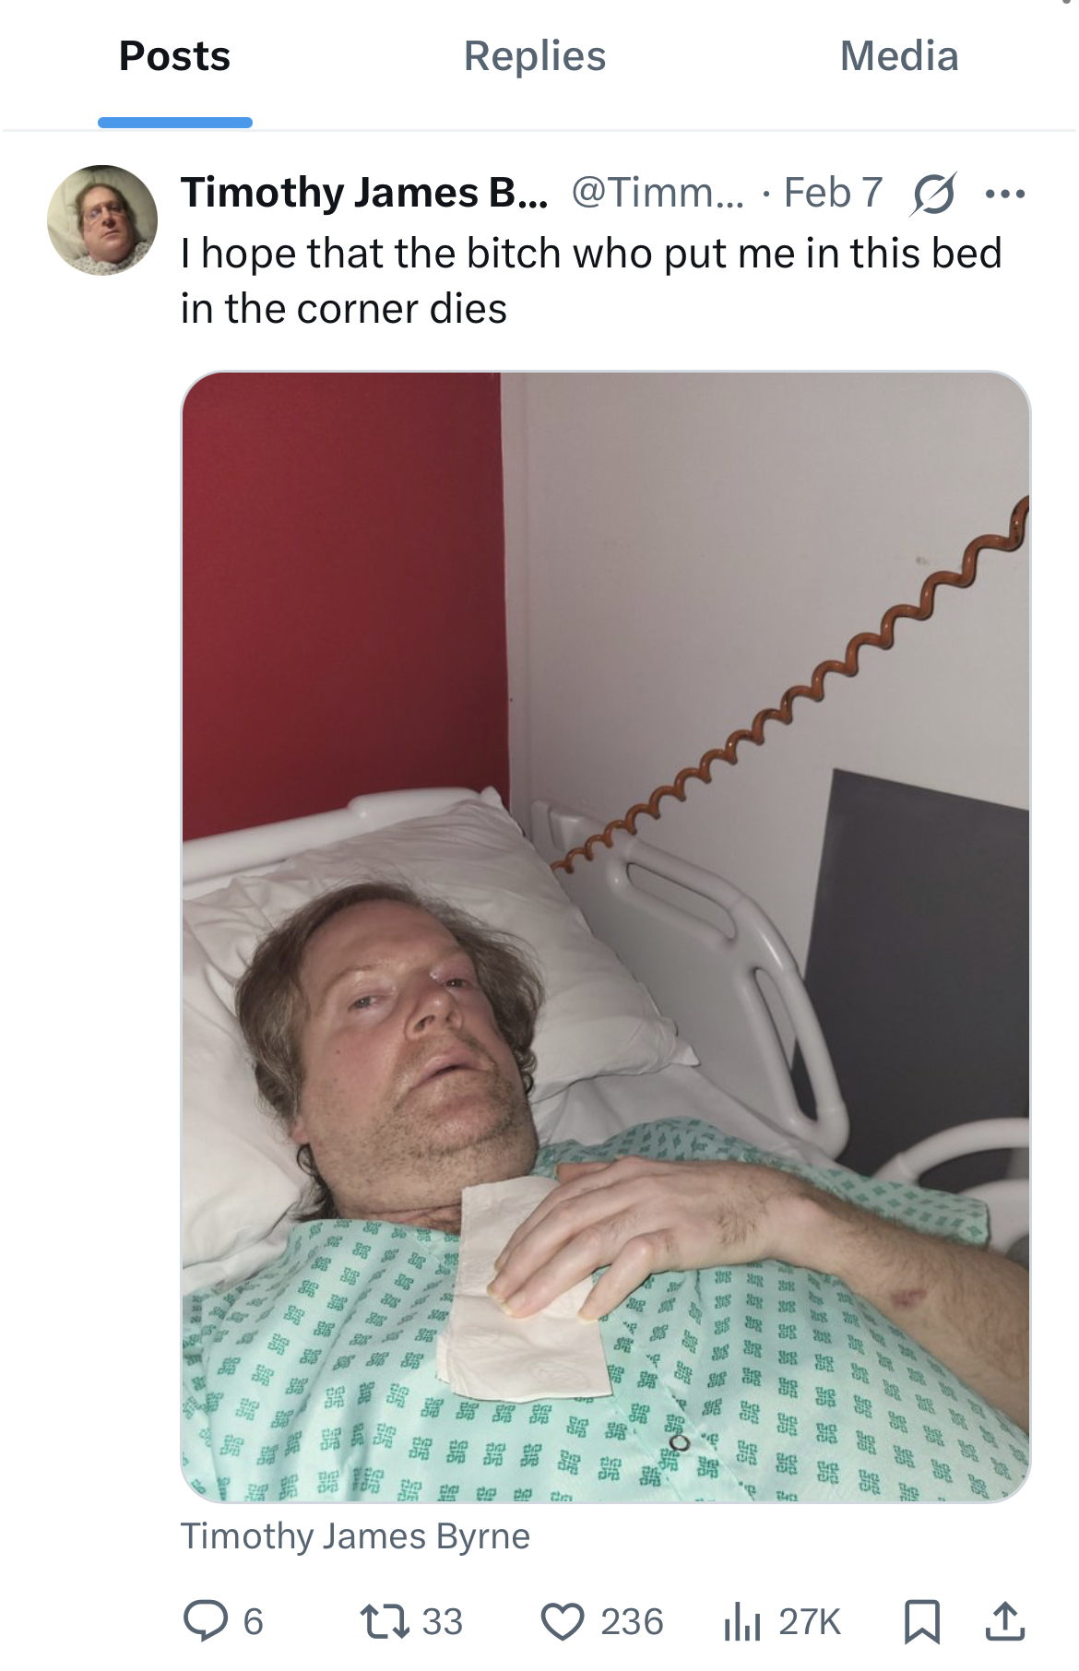Open the Grok circle-slash icon
Image resolution: width=1079 pixels, height=1671 pixels.
pos(933,194)
